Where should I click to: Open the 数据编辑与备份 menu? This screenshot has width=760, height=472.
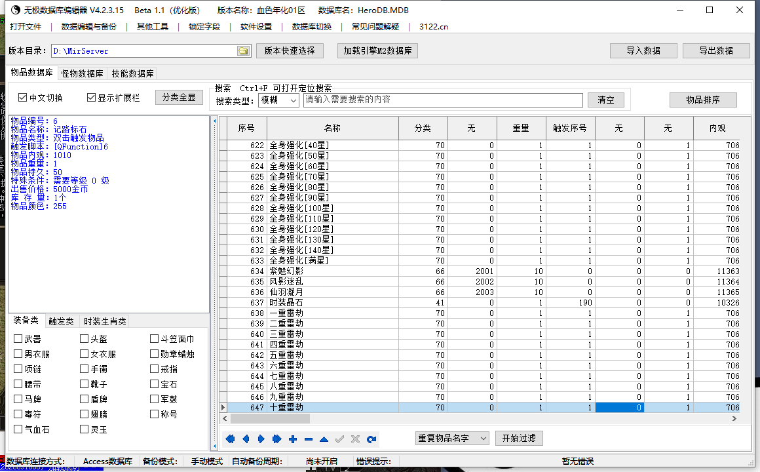pos(89,27)
